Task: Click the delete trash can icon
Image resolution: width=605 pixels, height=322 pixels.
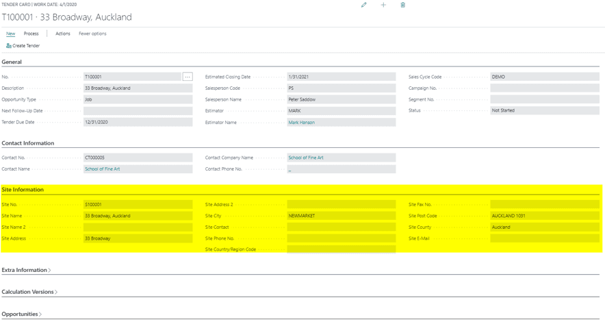Action: pos(402,5)
